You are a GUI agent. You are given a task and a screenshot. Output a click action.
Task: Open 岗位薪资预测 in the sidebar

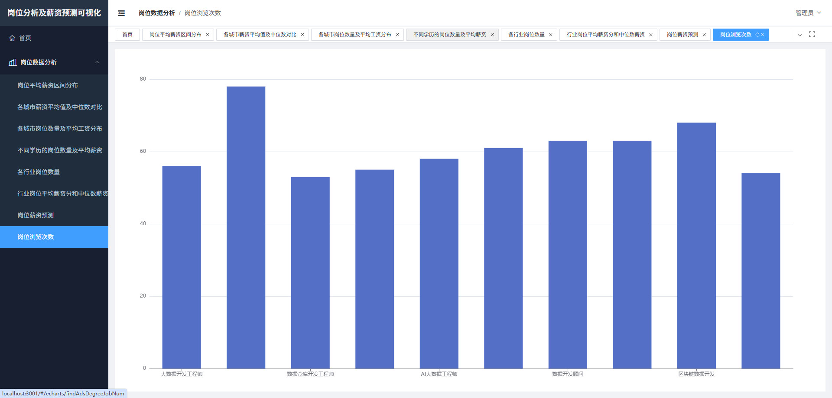click(x=54, y=215)
